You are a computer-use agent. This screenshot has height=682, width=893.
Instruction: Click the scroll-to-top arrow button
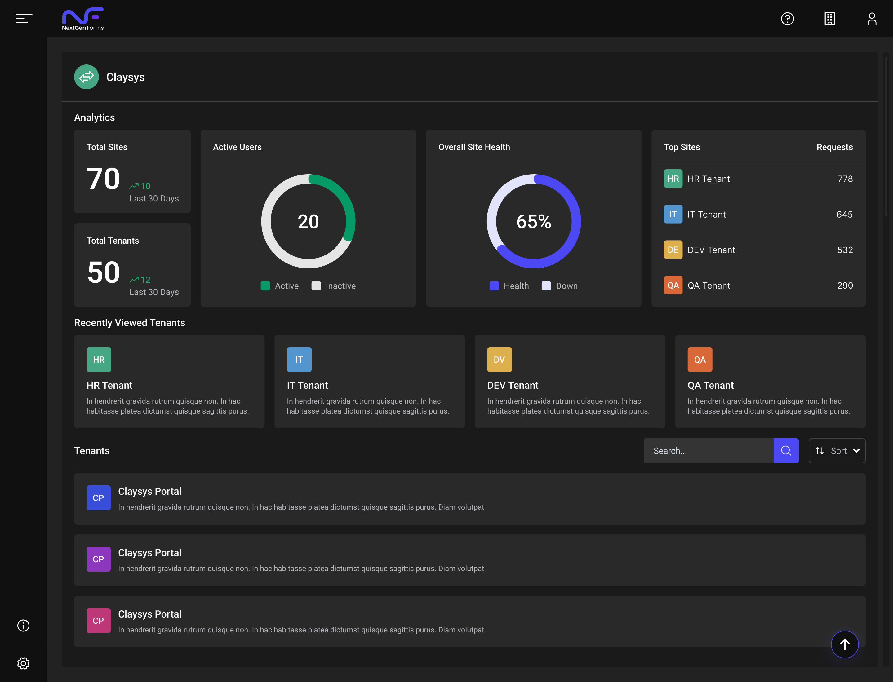coord(844,644)
